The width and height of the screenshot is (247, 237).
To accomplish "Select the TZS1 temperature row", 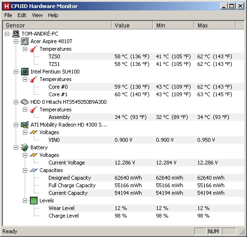I will coord(146,64).
